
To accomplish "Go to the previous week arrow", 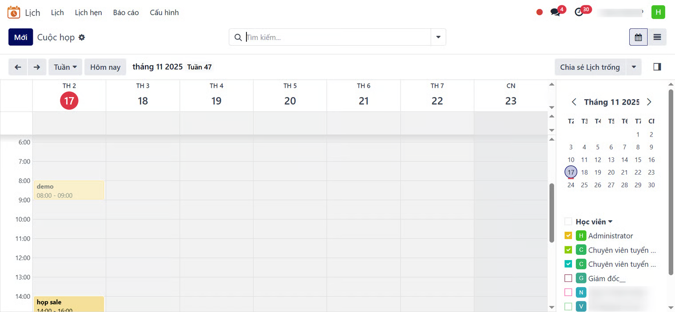I will point(18,67).
